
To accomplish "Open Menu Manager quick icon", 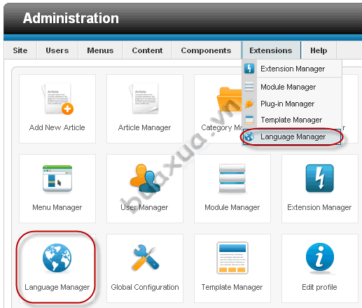I will coord(57,178).
